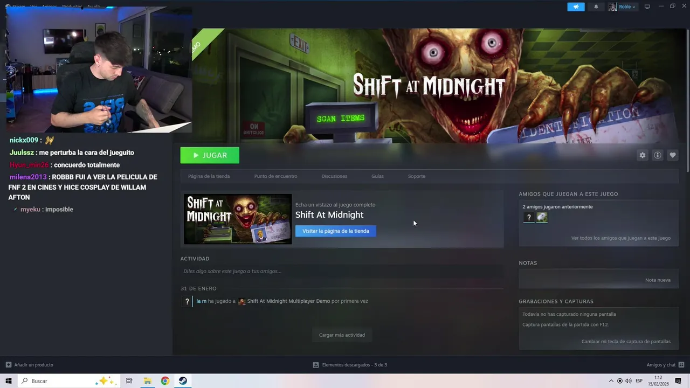Open the Punto de encuentro tab
This screenshot has height=388, width=690.
coord(275,176)
